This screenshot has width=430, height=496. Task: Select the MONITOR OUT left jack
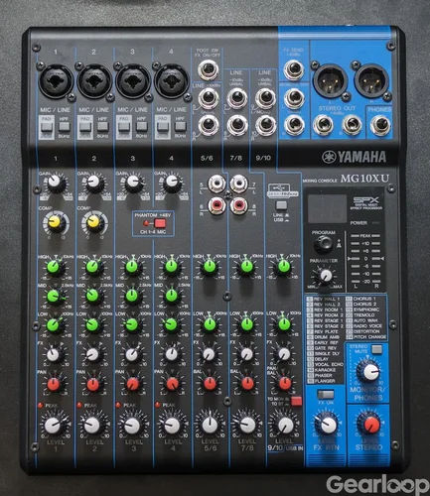(x=294, y=98)
